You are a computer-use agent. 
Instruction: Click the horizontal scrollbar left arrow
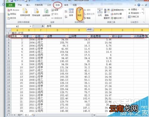point(94,115)
